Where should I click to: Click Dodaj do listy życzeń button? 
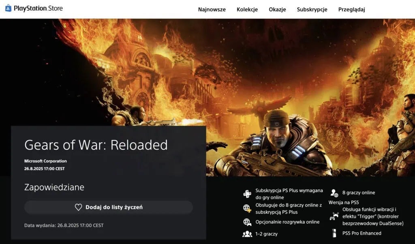[x=109, y=207]
